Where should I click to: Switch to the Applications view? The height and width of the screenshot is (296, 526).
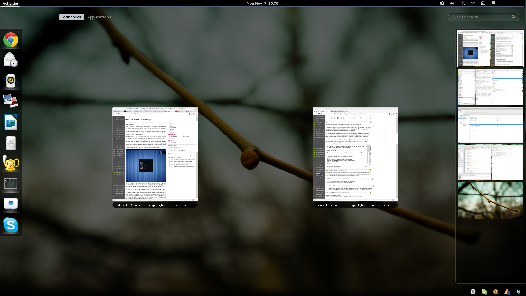(99, 17)
